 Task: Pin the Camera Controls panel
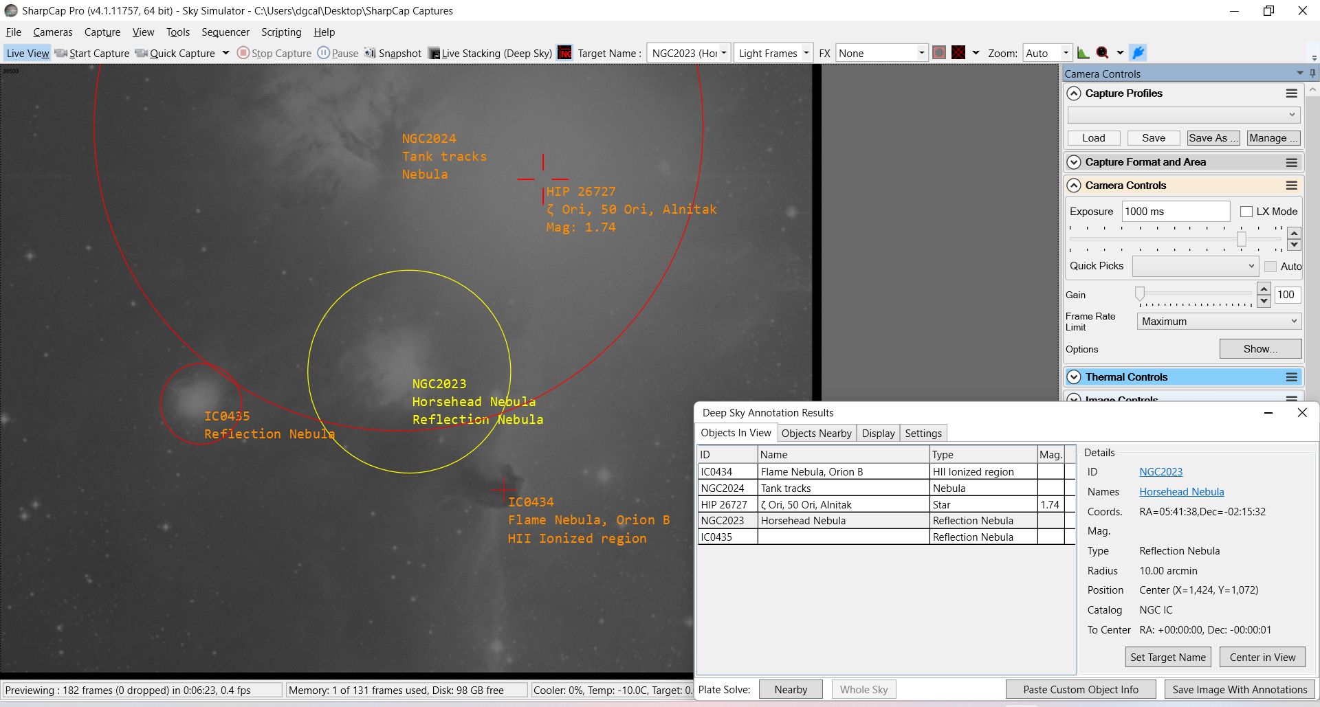pos(1312,74)
